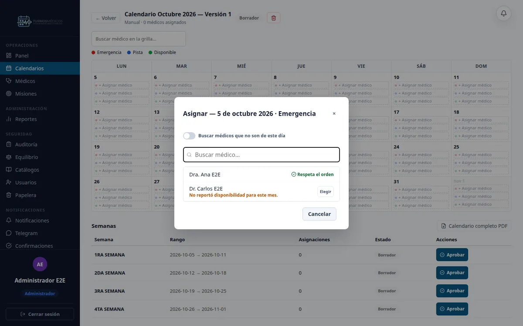This screenshot has width=523, height=326.
Task: Approve 2DA SEMANA
Action: tap(452, 273)
